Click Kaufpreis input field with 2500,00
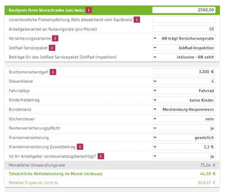The height and width of the screenshot is (192, 226). click(x=184, y=10)
